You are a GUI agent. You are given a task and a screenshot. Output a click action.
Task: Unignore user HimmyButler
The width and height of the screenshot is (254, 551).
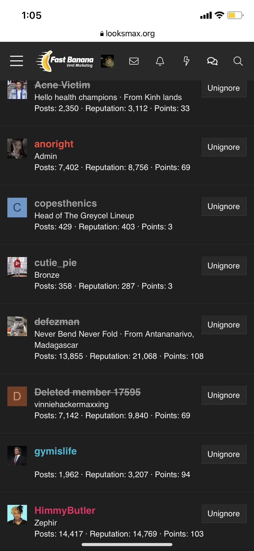click(x=224, y=513)
